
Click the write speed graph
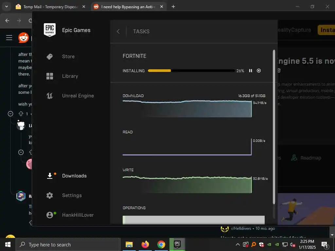coord(187,184)
